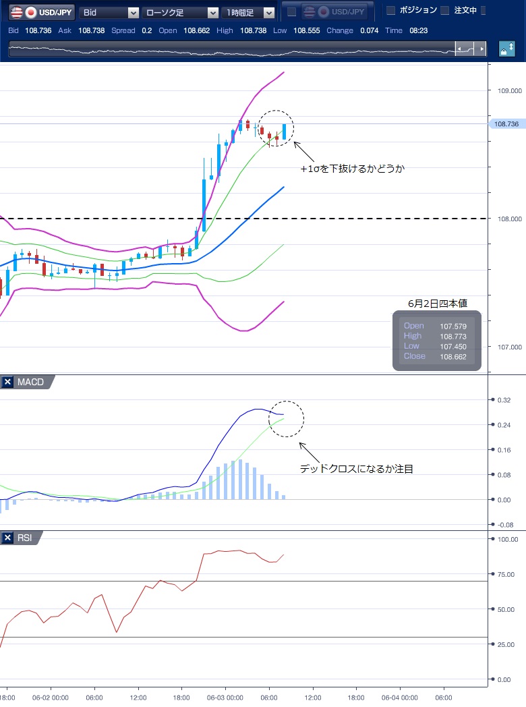Click the RSI panel tab label
This screenshot has width=526, height=707.
coord(26,538)
